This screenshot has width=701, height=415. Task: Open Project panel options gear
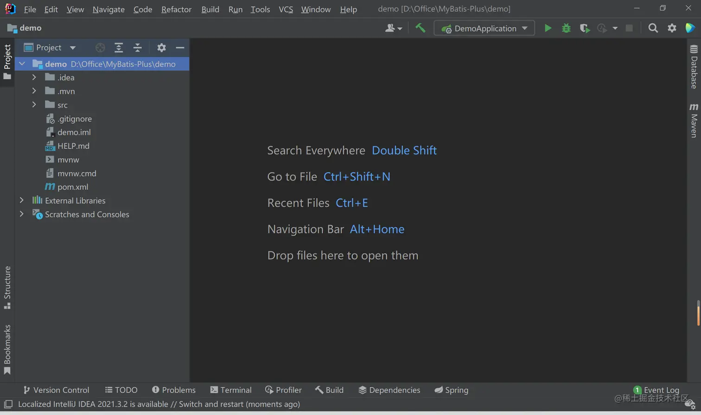[161, 47]
